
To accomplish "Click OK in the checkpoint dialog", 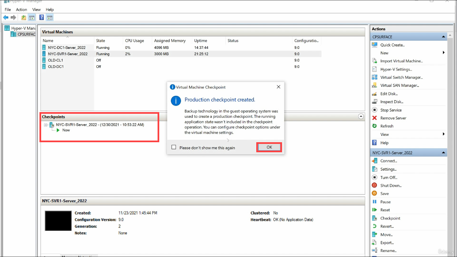I will 269,147.
